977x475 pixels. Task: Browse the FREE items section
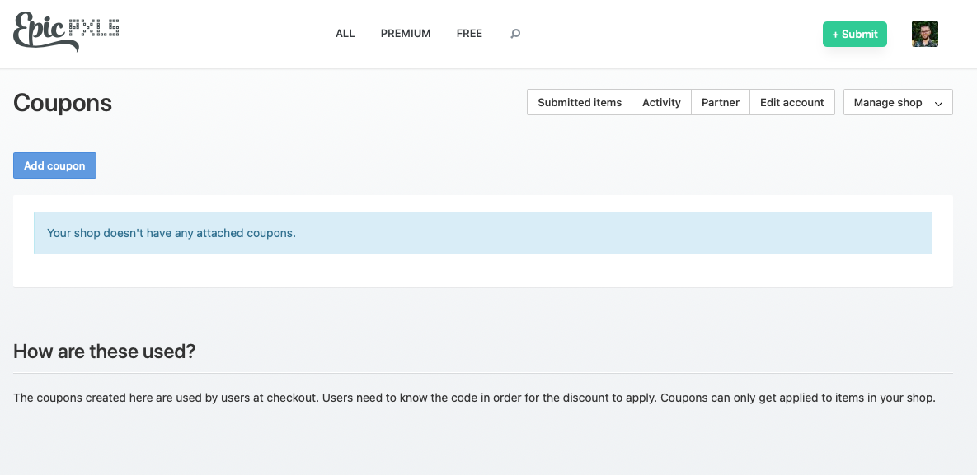tap(469, 34)
